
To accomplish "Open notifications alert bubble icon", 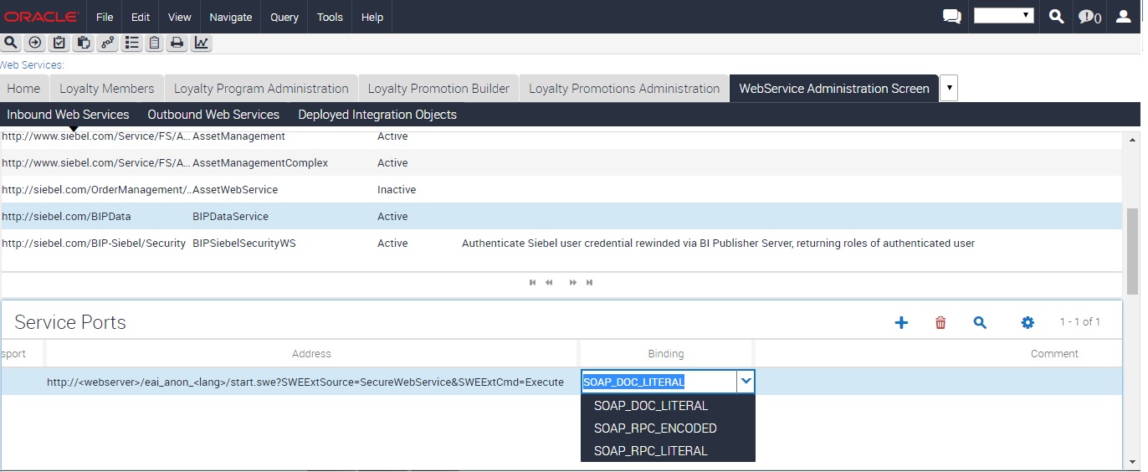I will 1089,17.
